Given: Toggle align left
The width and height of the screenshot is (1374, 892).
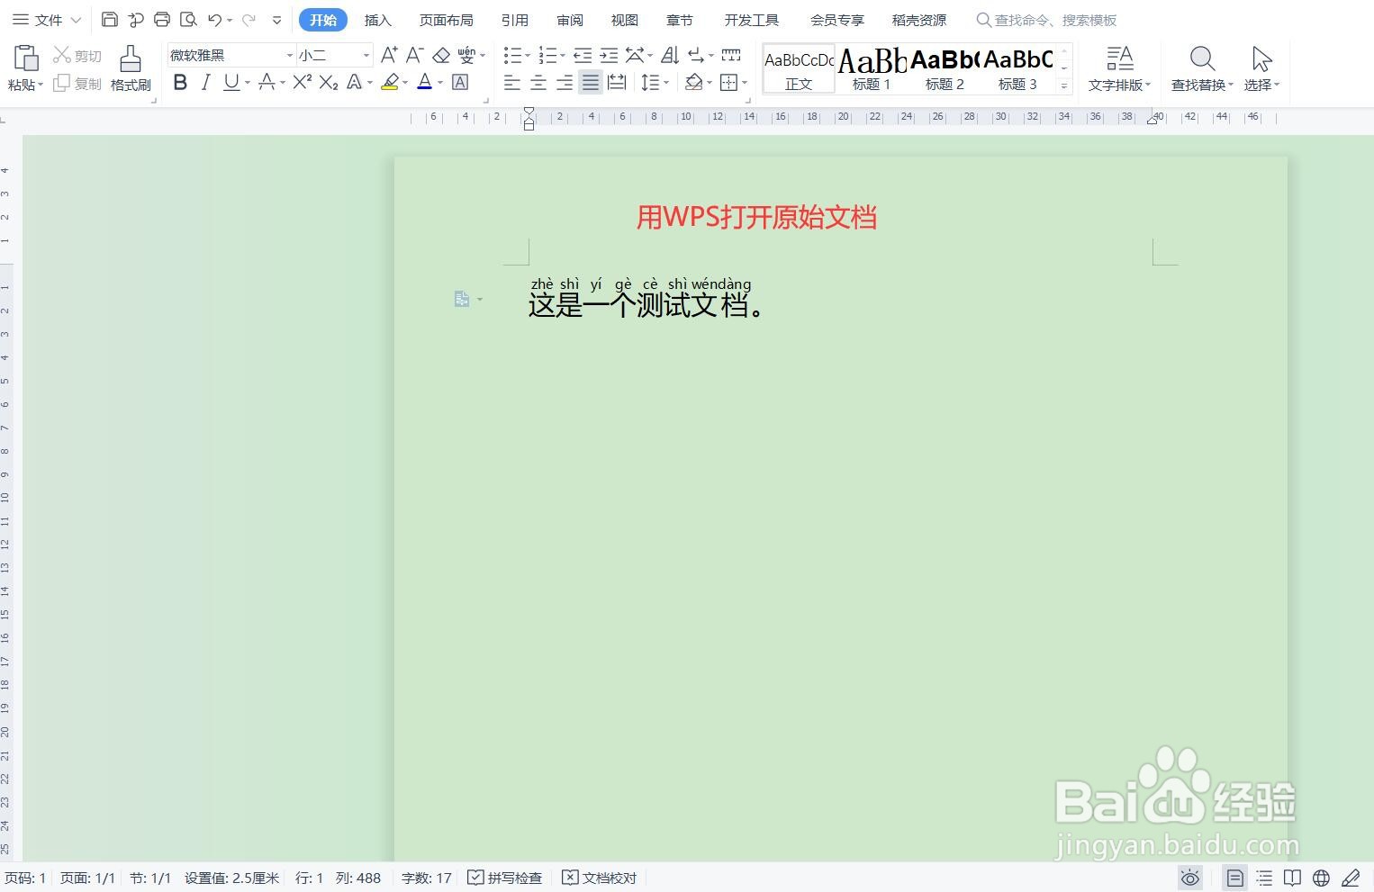Looking at the screenshot, I should [x=512, y=83].
